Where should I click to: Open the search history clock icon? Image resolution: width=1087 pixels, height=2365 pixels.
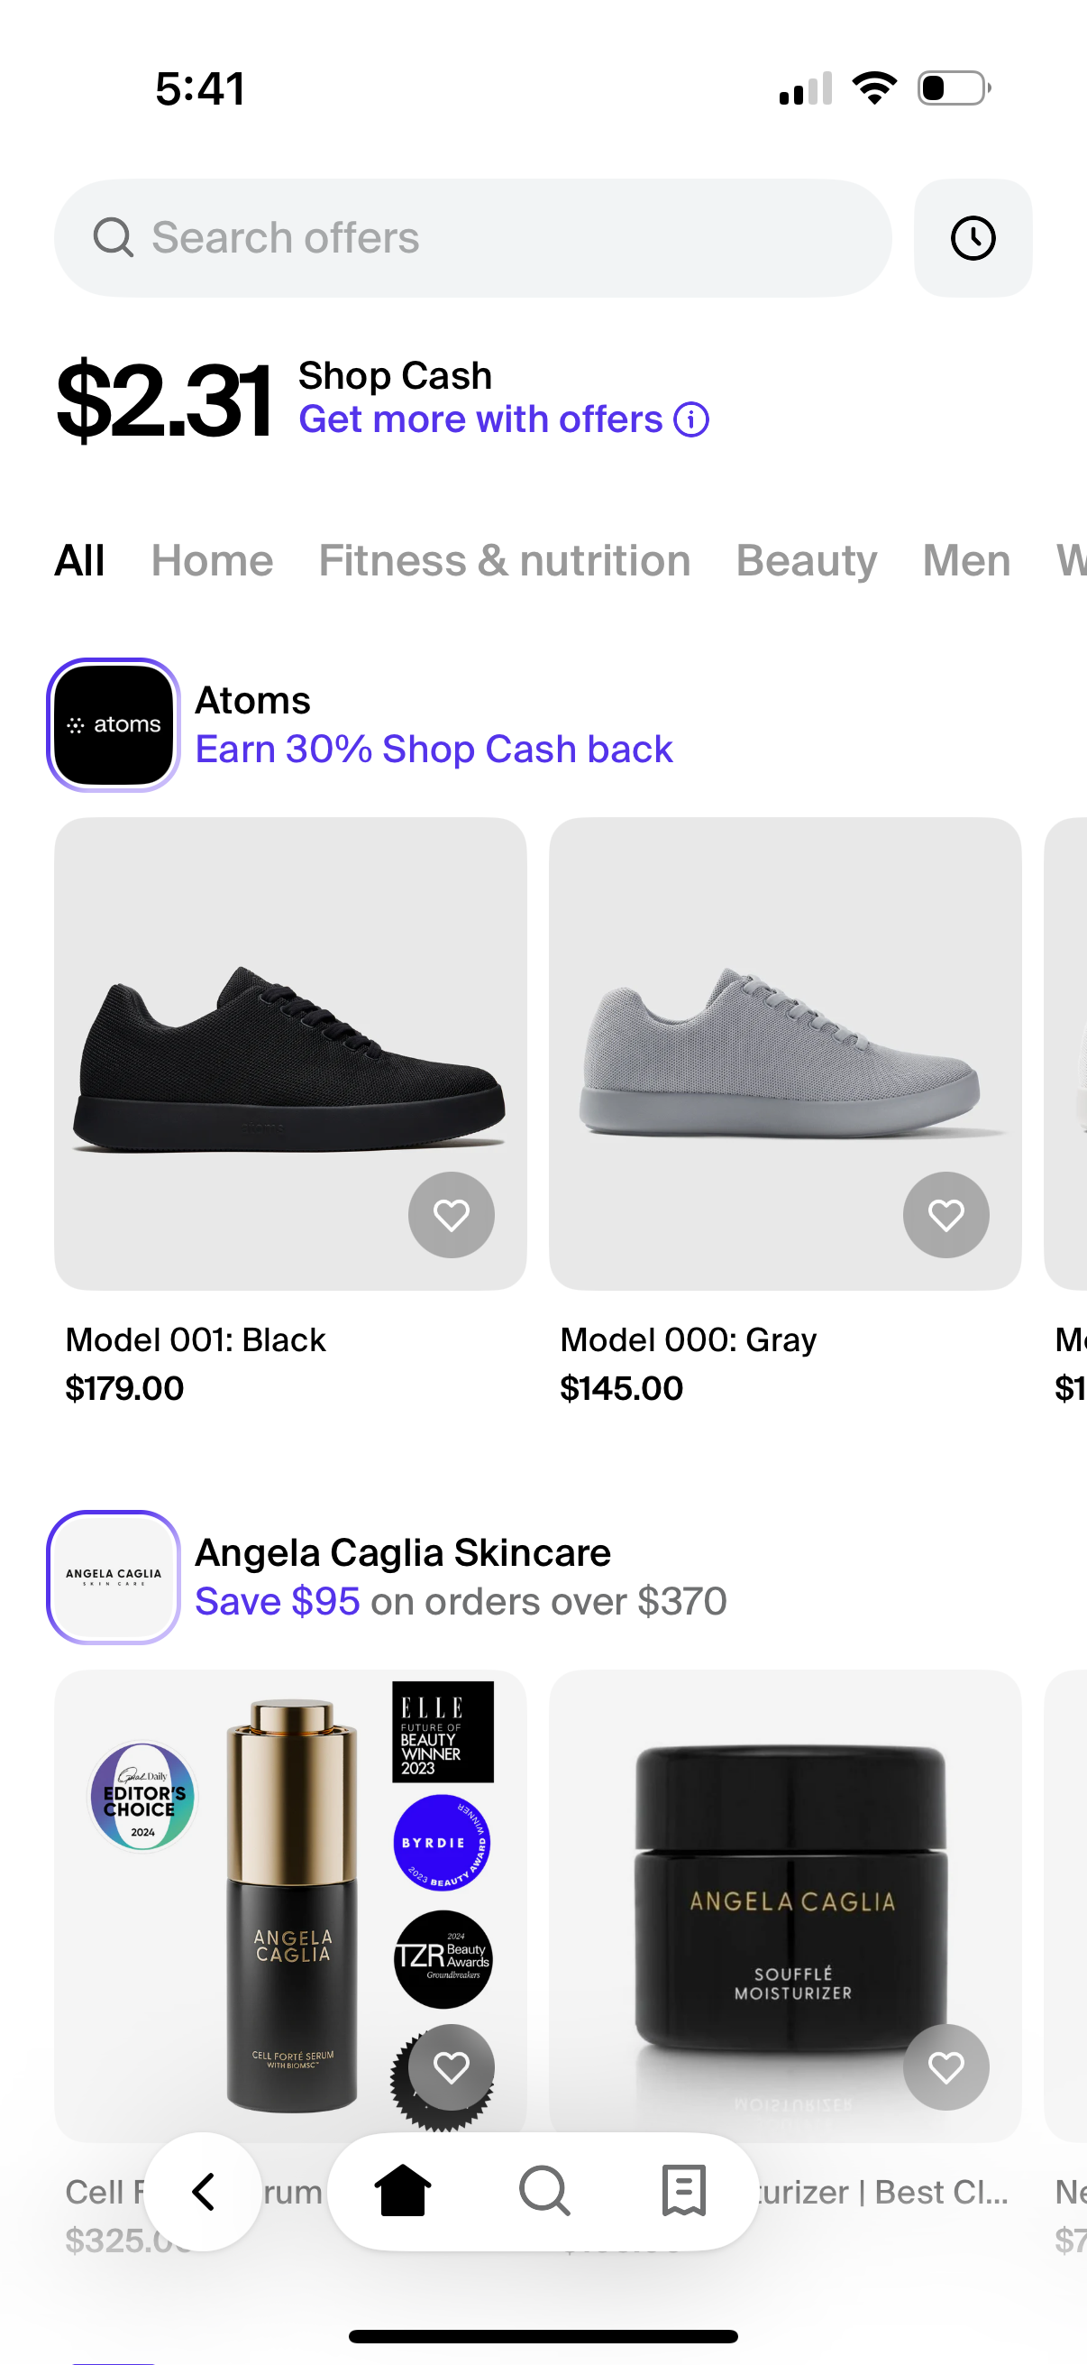(x=973, y=238)
